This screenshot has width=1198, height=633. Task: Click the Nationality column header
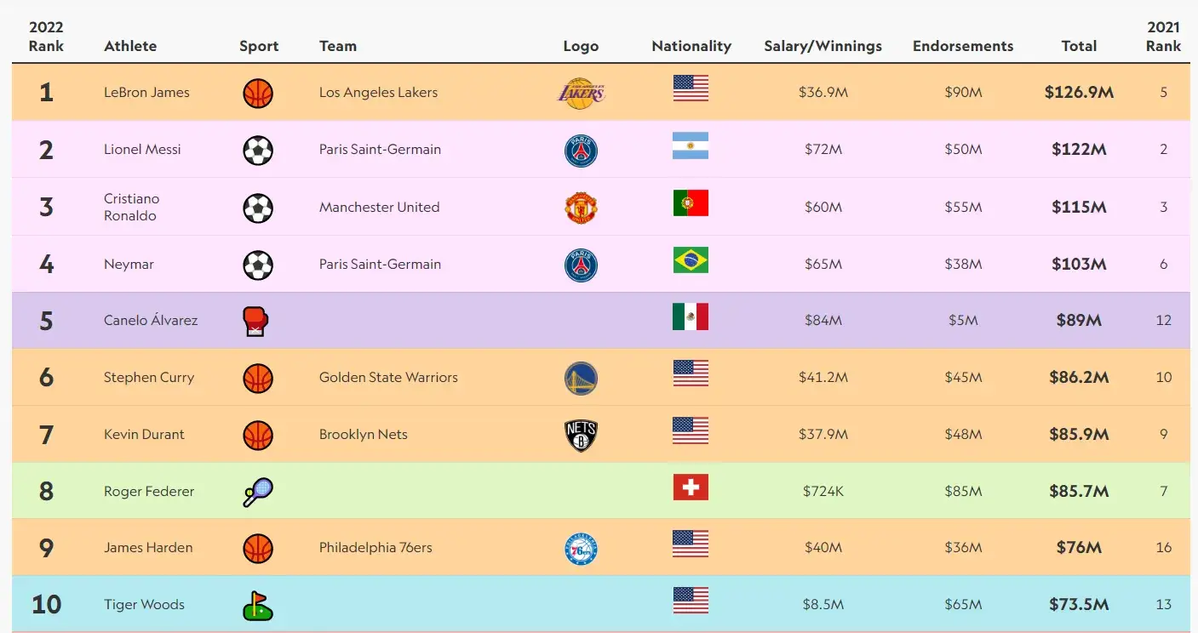691,46
